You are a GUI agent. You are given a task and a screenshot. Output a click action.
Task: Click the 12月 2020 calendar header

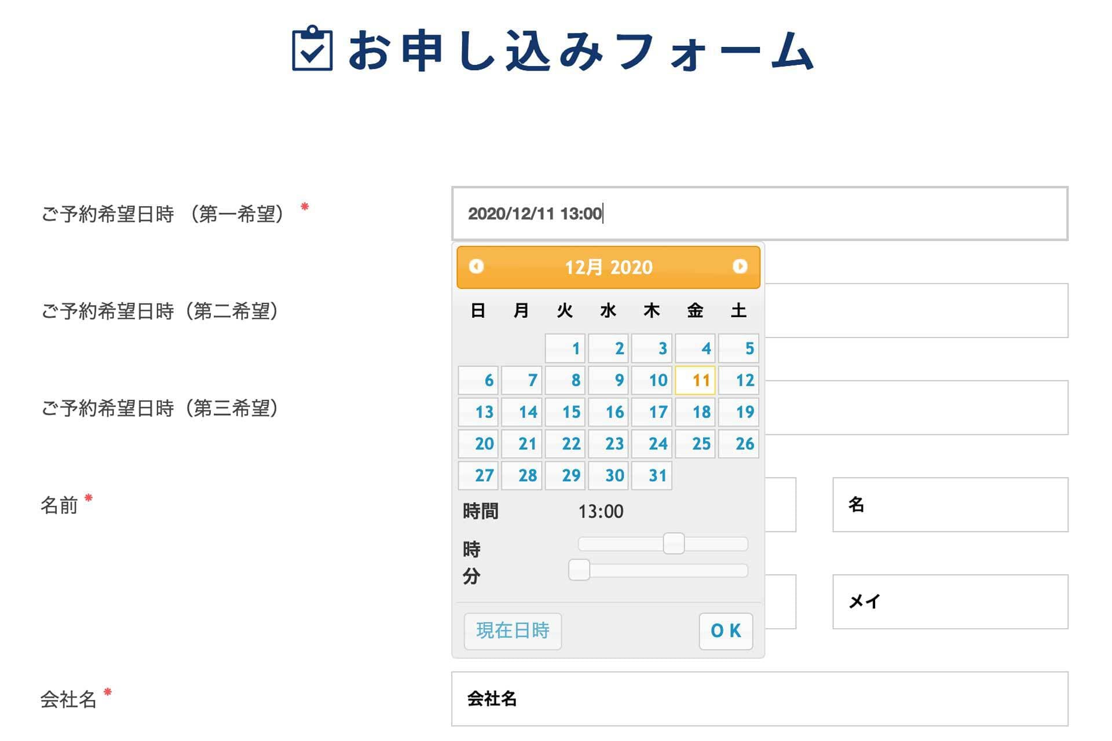pos(608,267)
